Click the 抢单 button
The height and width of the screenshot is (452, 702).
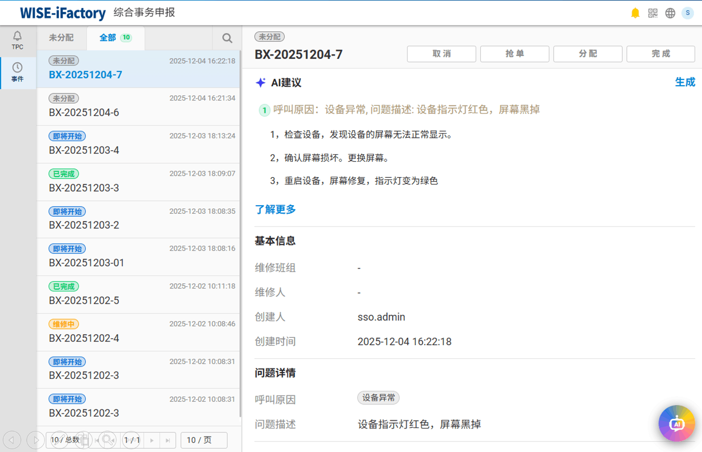click(x=514, y=54)
